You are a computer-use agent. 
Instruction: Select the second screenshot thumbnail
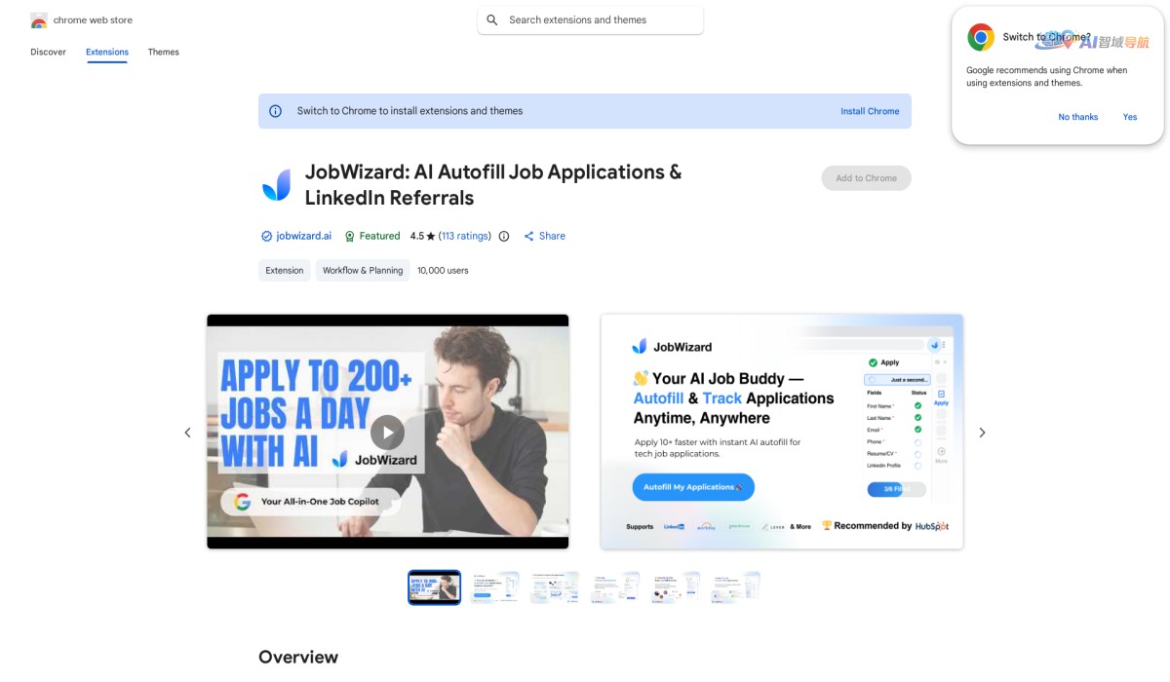pos(494,587)
